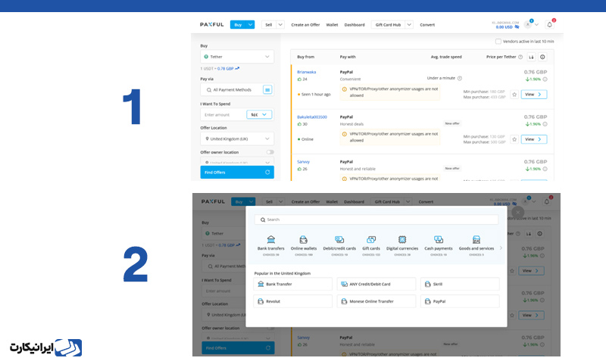Click info icon beside Sanvy's 1.96% rate
The width and height of the screenshot is (606, 361).
pyautogui.click(x=545, y=169)
